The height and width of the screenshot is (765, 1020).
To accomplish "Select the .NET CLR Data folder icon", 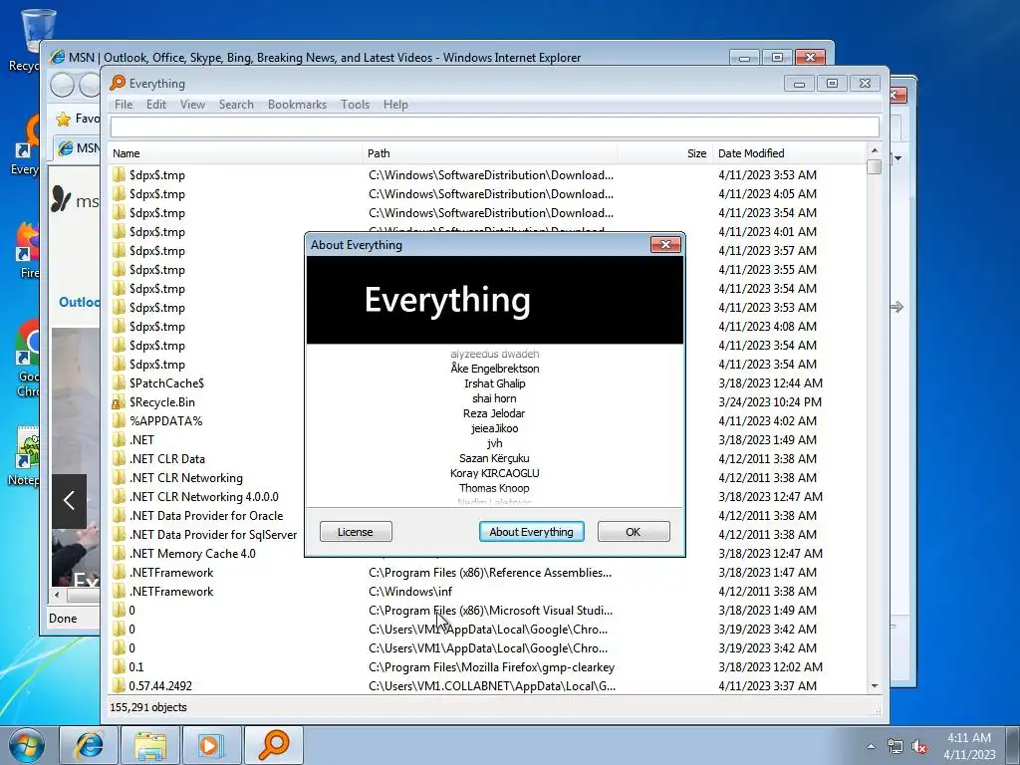I will 119,458.
